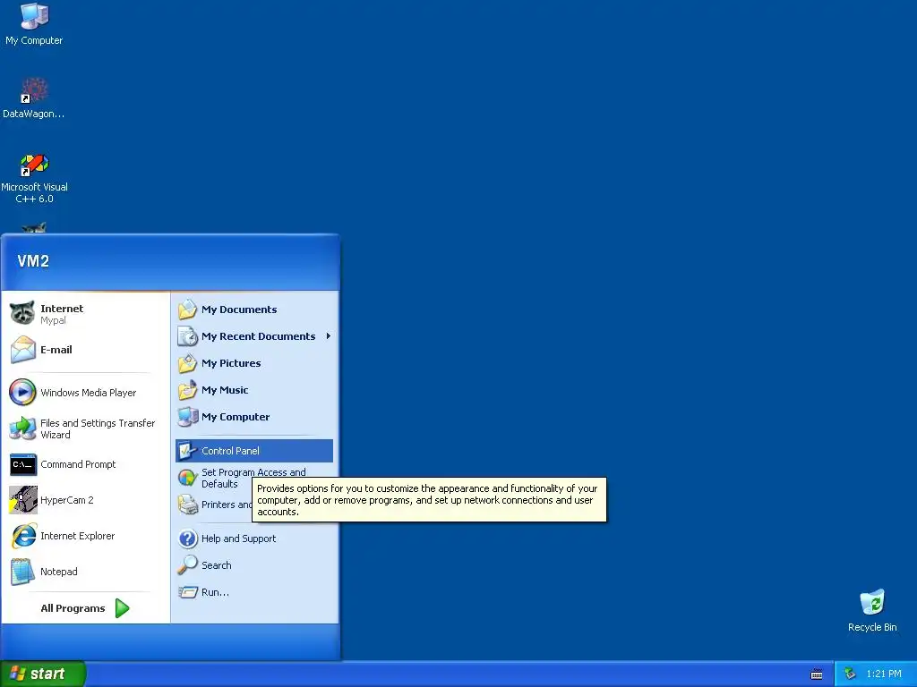917x687 pixels.
Task: Select the DataWagon desktop shortcut
Action: pyautogui.click(x=34, y=98)
